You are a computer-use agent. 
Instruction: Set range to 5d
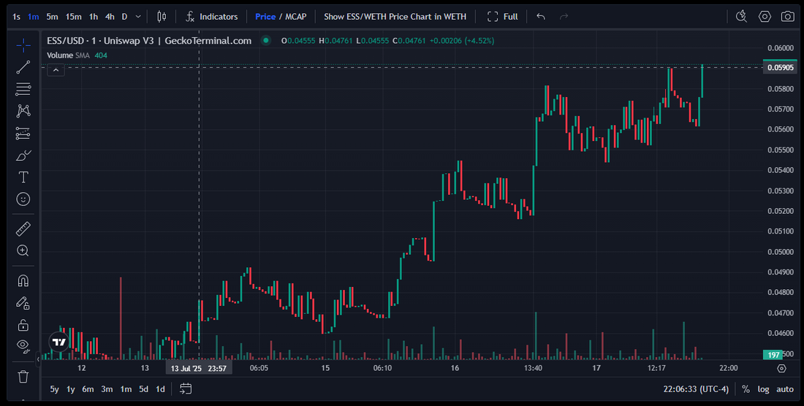pos(143,389)
